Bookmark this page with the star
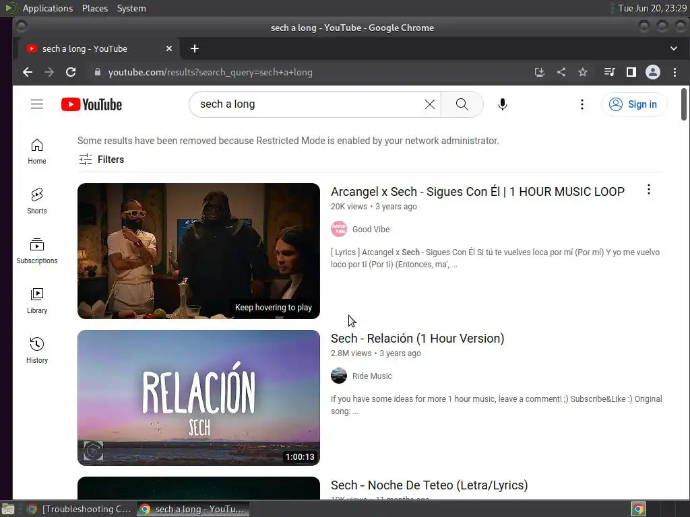The height and width of the screenshot is (517, 690). click(x=583, y=72)
